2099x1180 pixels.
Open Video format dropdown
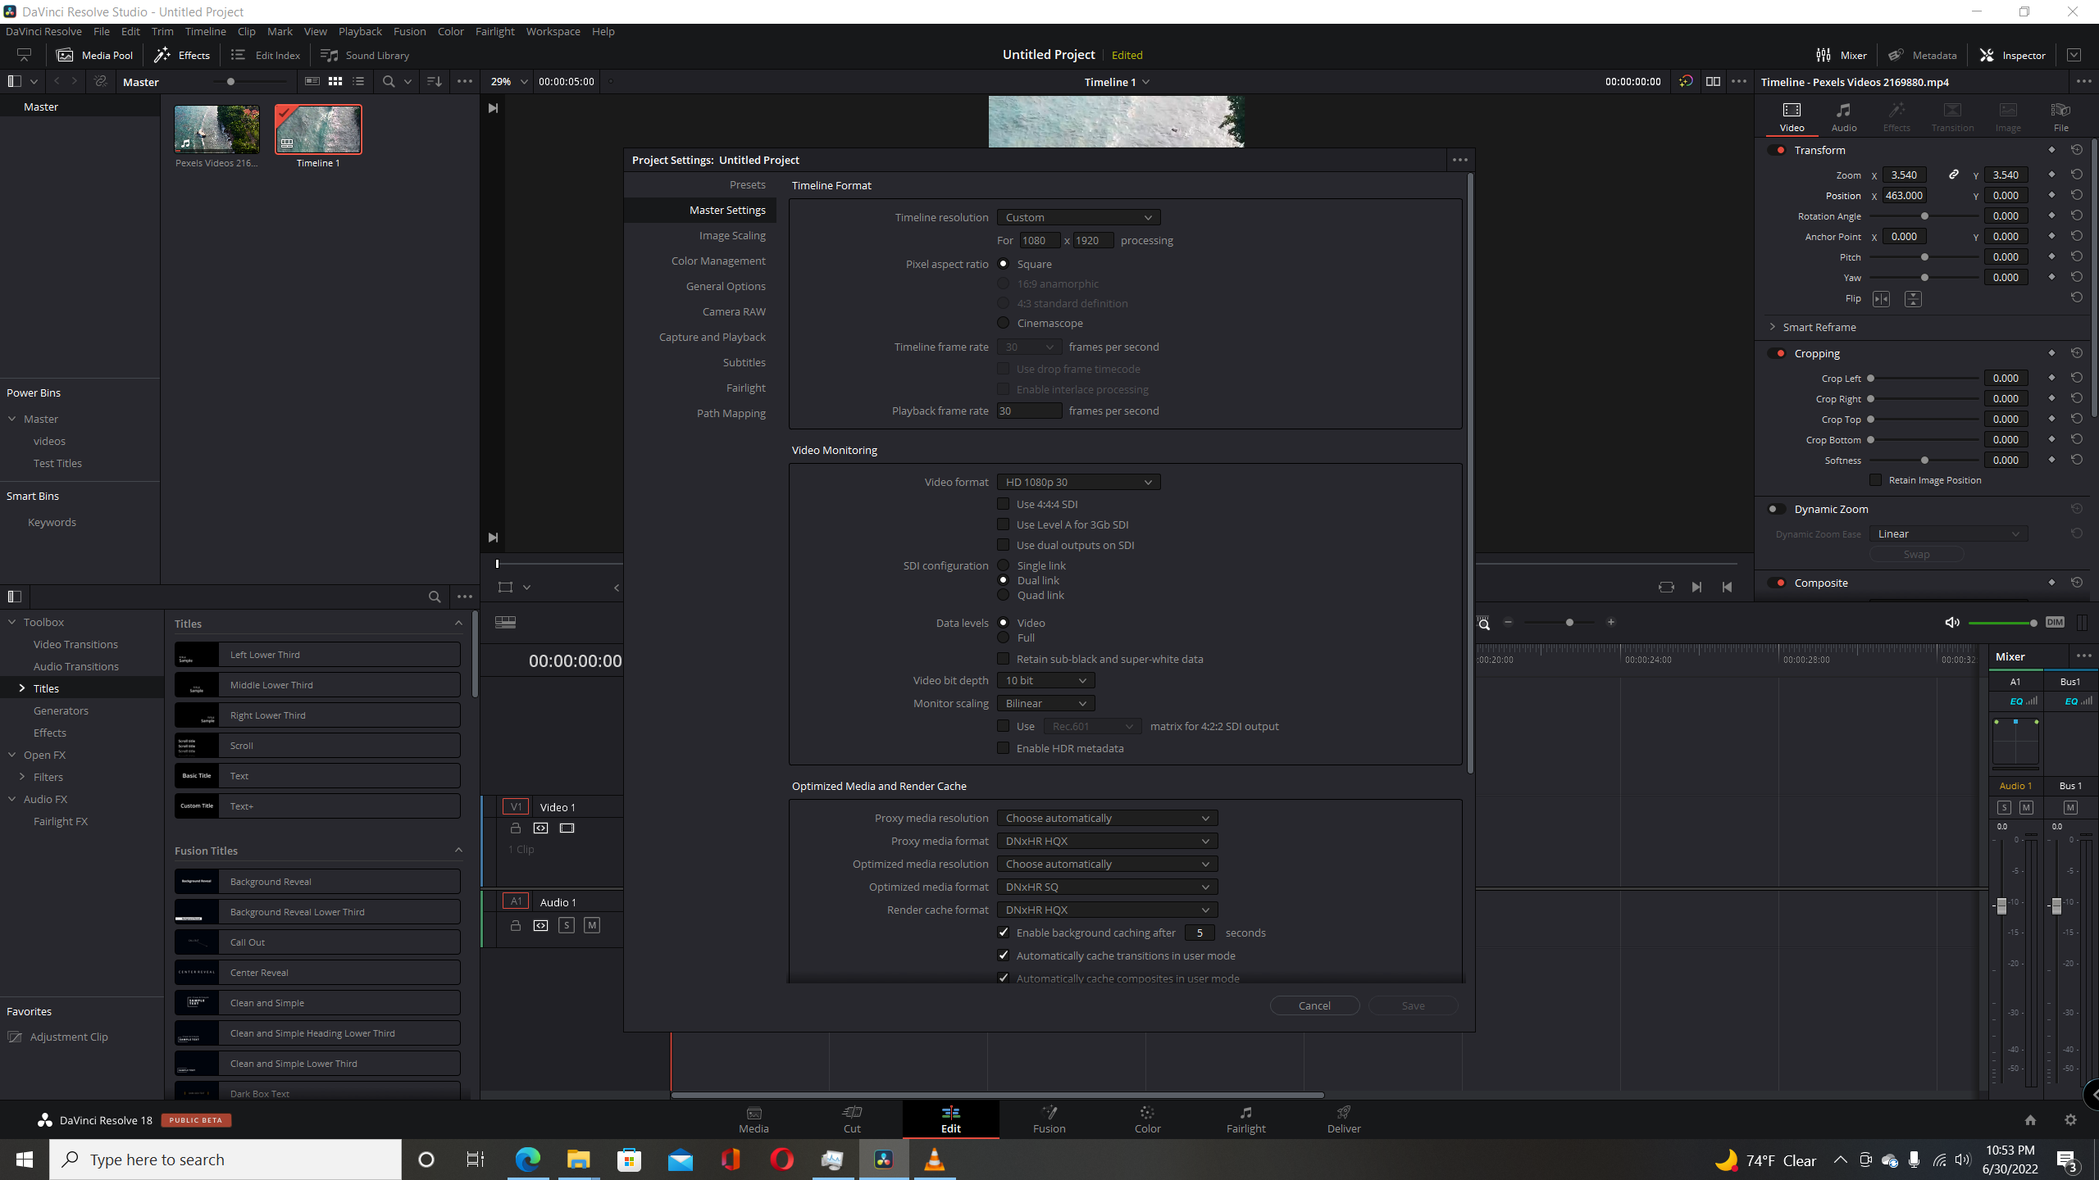pyautogui.click(x=1078, y=482)
